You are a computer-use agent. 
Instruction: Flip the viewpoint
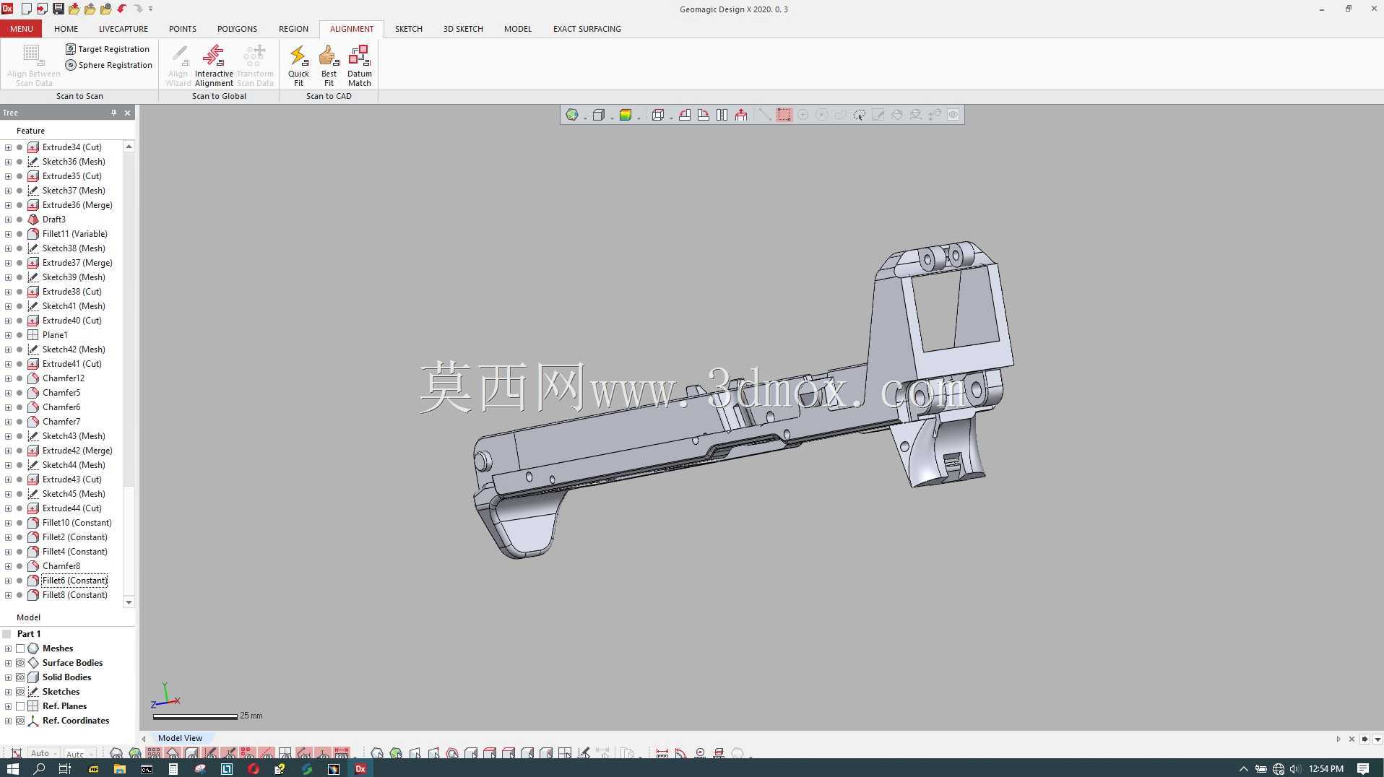click(722, 115)
